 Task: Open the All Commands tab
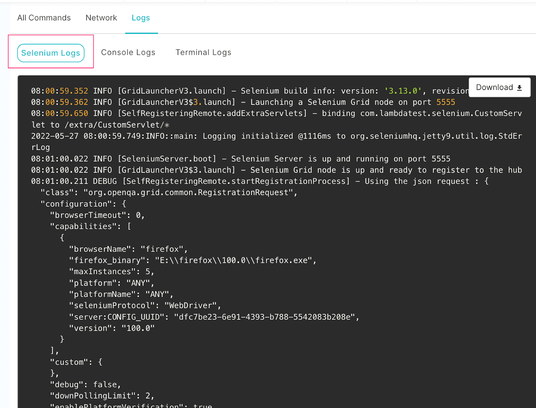tap(44, 18)
